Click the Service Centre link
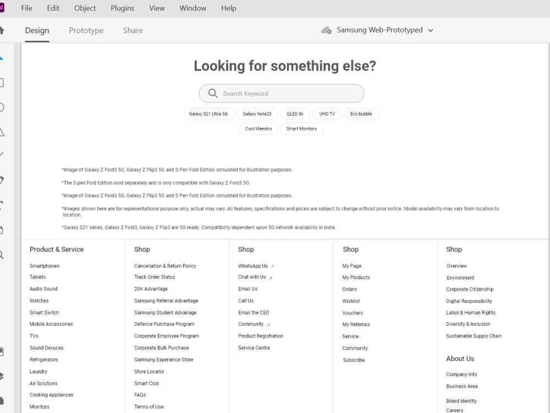The image size is (550, 413). [254, 347]
